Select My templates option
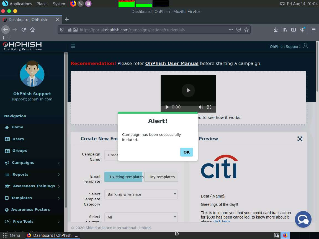Viewport: 319px width, 239px height. coord(161,177)
